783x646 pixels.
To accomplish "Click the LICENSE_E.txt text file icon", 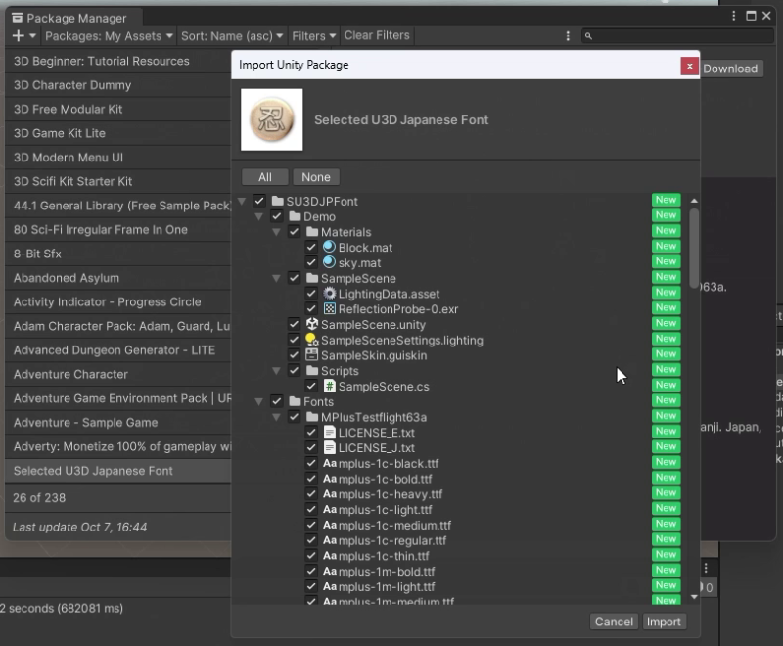I will 330,433.
